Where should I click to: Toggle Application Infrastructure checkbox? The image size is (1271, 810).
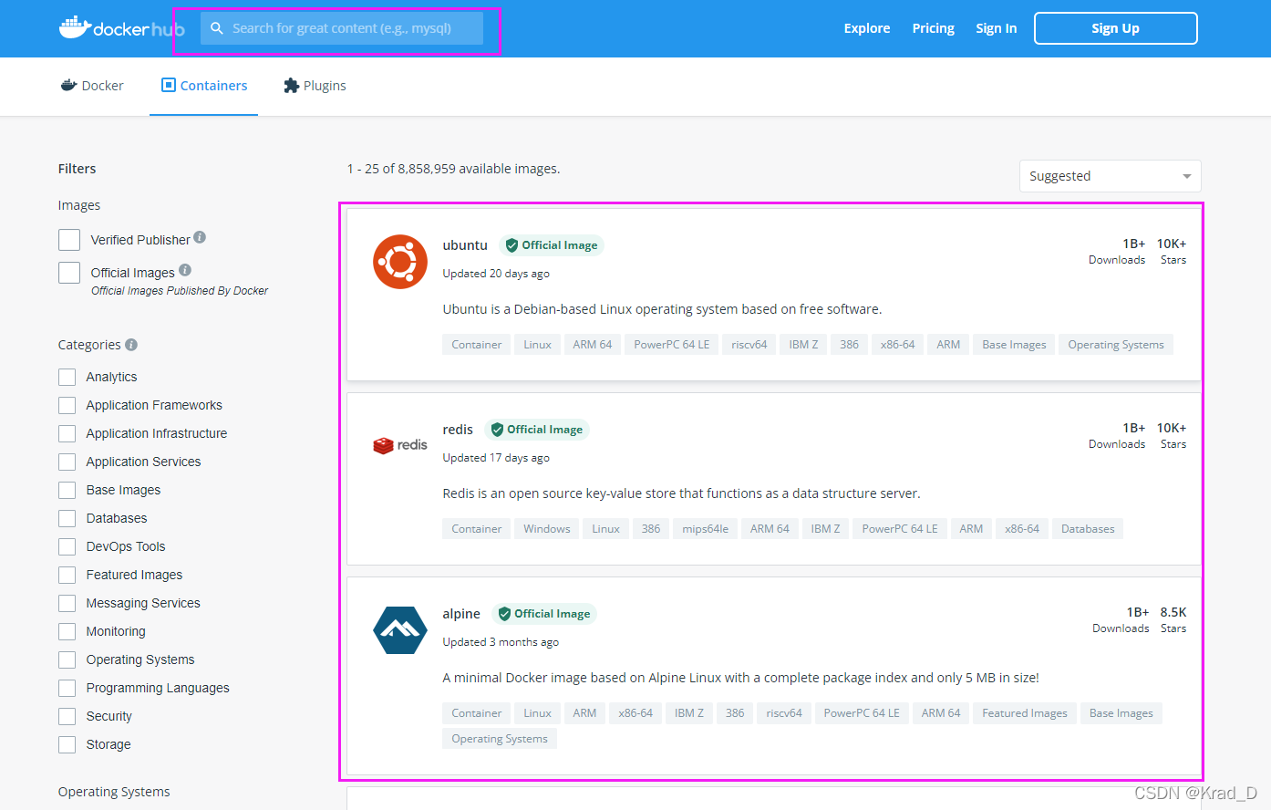point(67,433)
